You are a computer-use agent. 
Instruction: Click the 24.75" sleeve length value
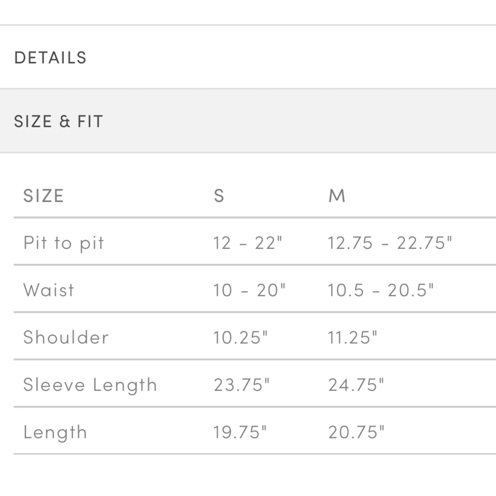tap(356, 384)
